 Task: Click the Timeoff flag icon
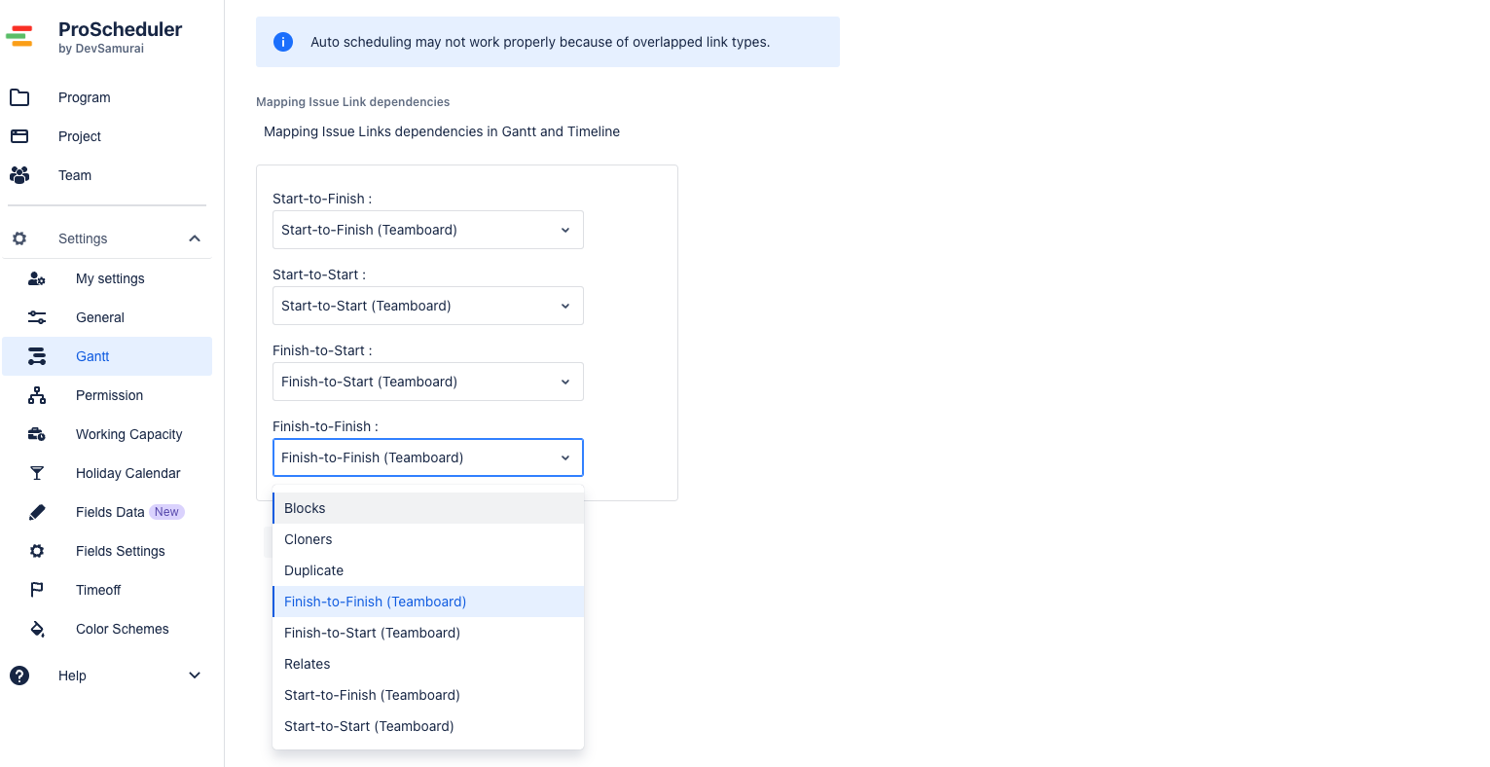point(37,590)
